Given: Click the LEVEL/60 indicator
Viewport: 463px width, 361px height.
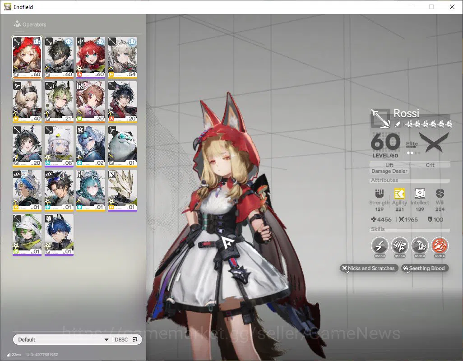Looking at the screenshot, I should pos(385,156).
